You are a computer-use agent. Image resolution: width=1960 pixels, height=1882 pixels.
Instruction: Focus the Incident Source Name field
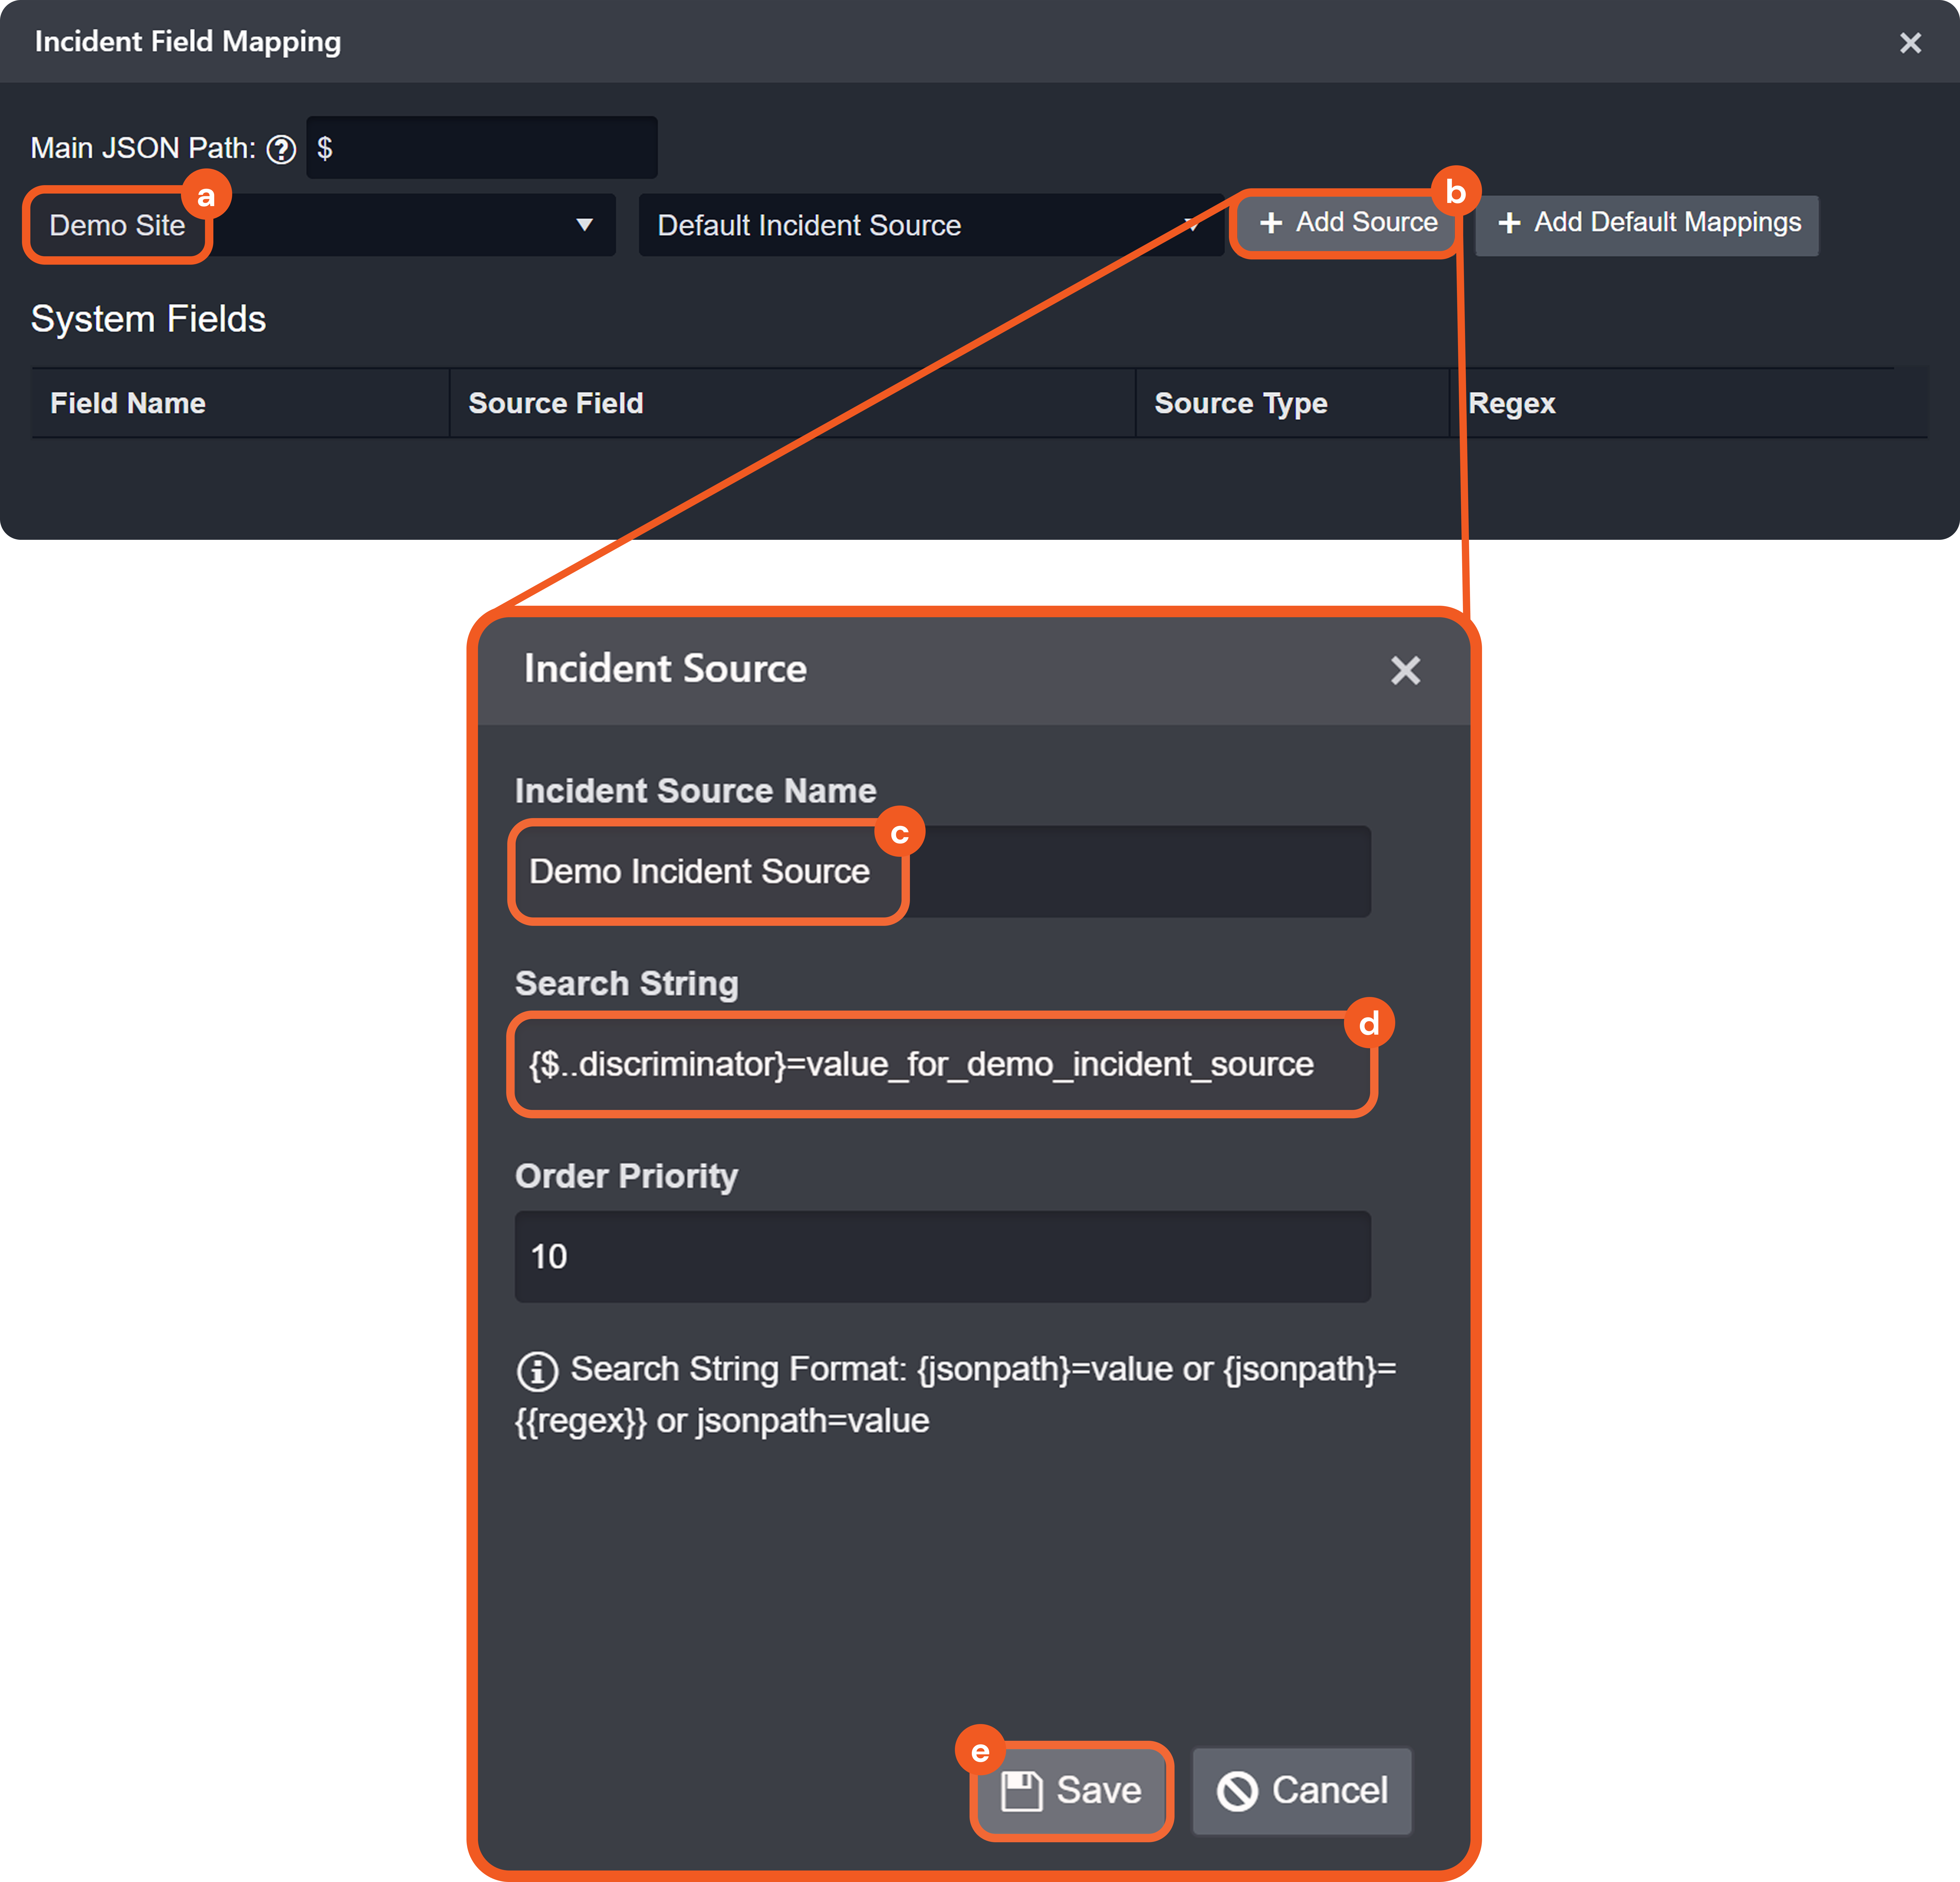coord(942,871)
